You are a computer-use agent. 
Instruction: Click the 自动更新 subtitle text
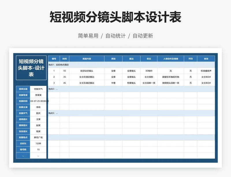[143, 36]
